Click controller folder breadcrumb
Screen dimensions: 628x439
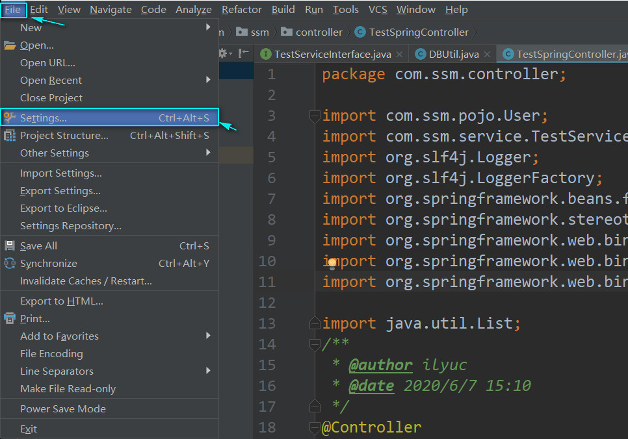coord(311,32)
